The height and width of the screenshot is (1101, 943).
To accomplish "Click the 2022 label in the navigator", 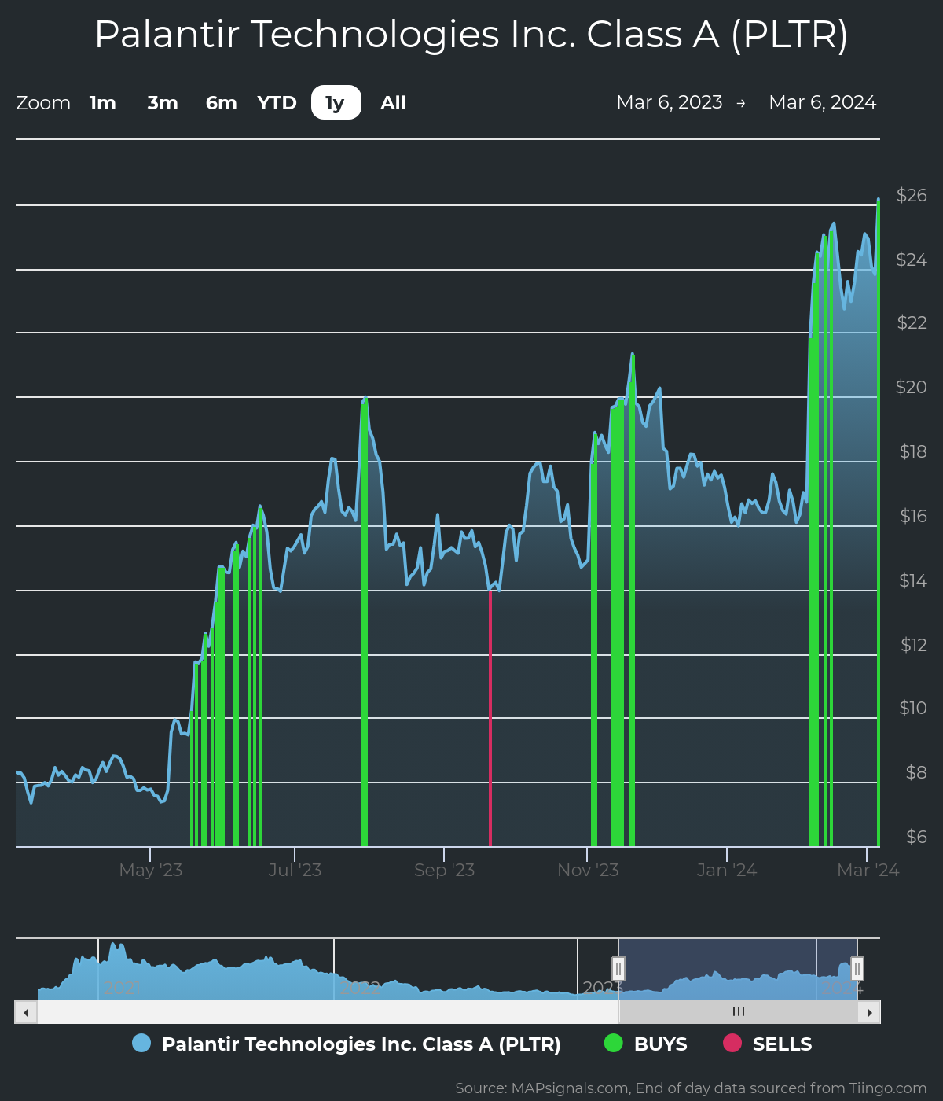I will (x=359, y=988).
